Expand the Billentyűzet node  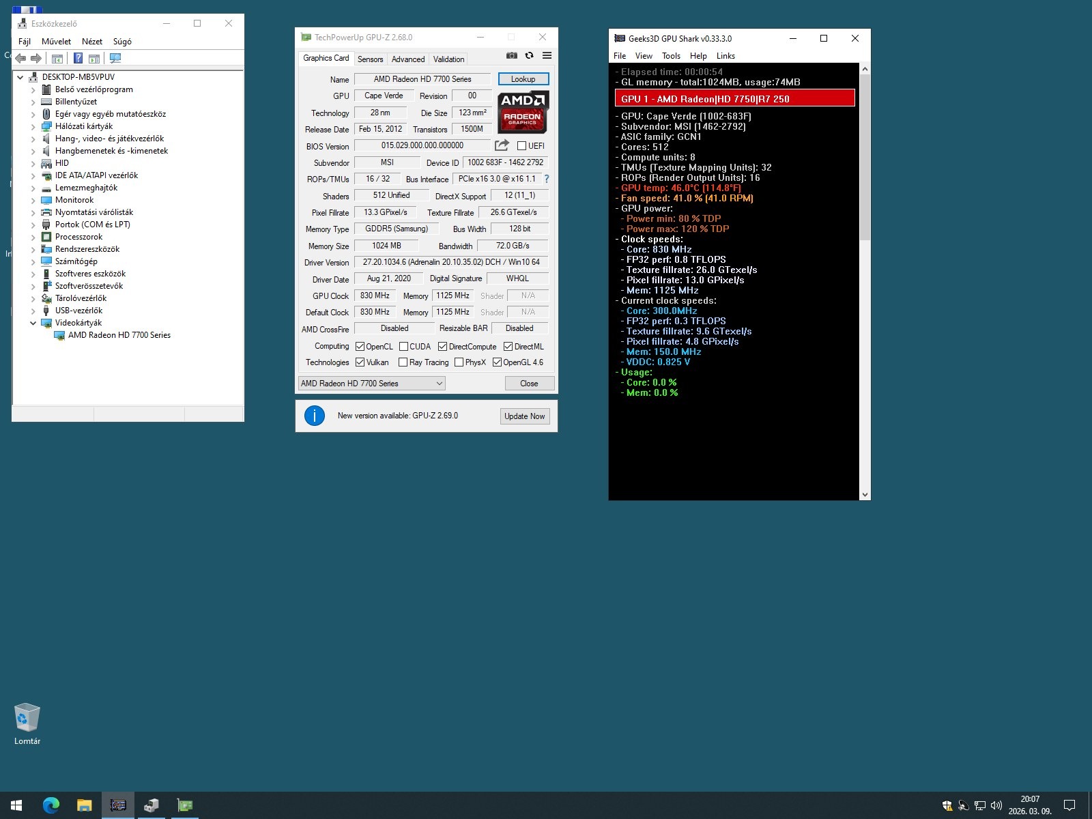point(33,102)
